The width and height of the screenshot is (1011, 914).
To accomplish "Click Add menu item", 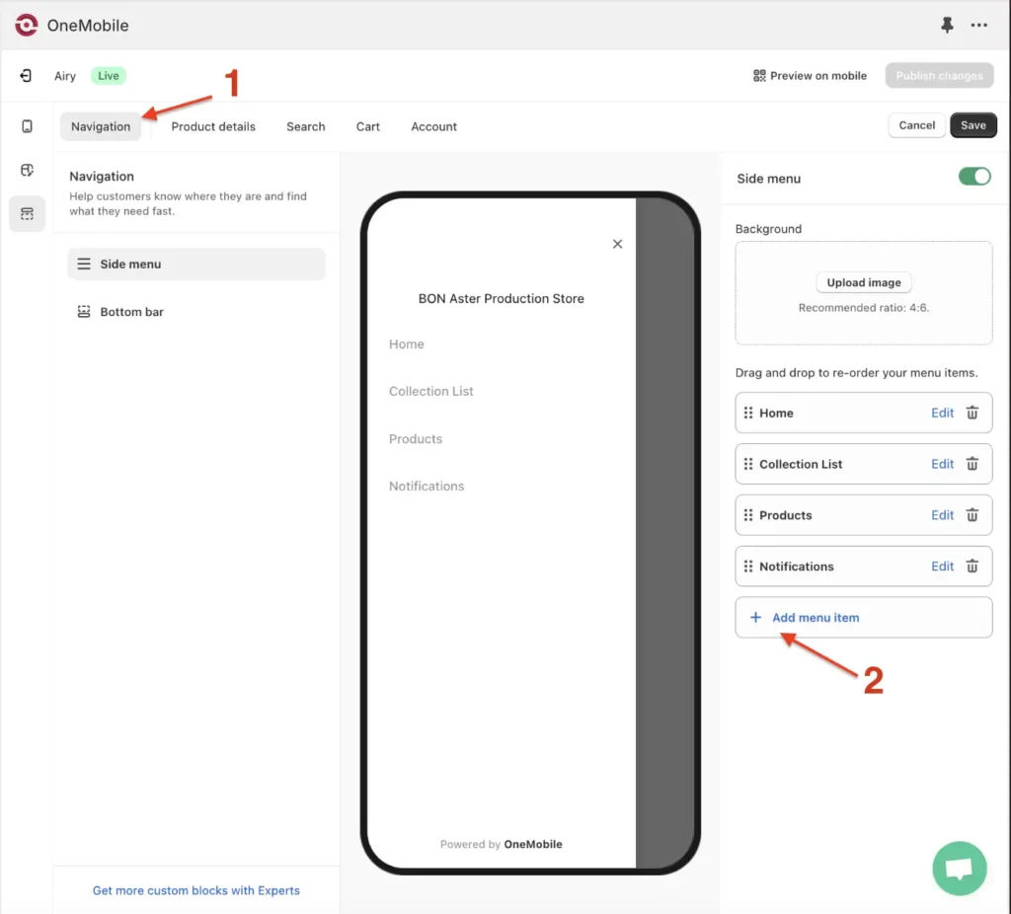I will coord(815,618).
